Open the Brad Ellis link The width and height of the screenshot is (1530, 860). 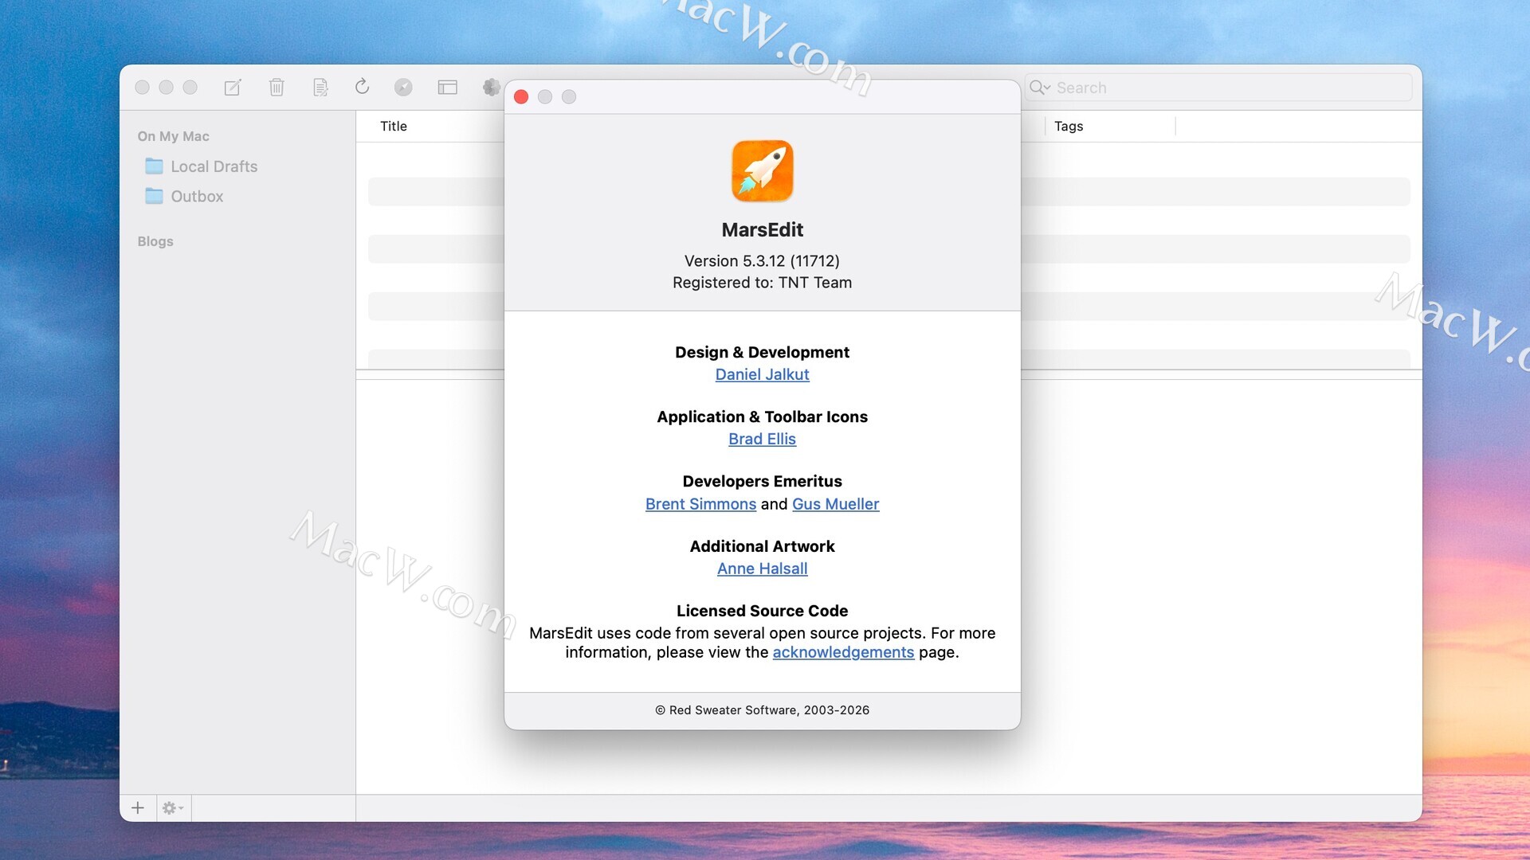tap(762, 439)
